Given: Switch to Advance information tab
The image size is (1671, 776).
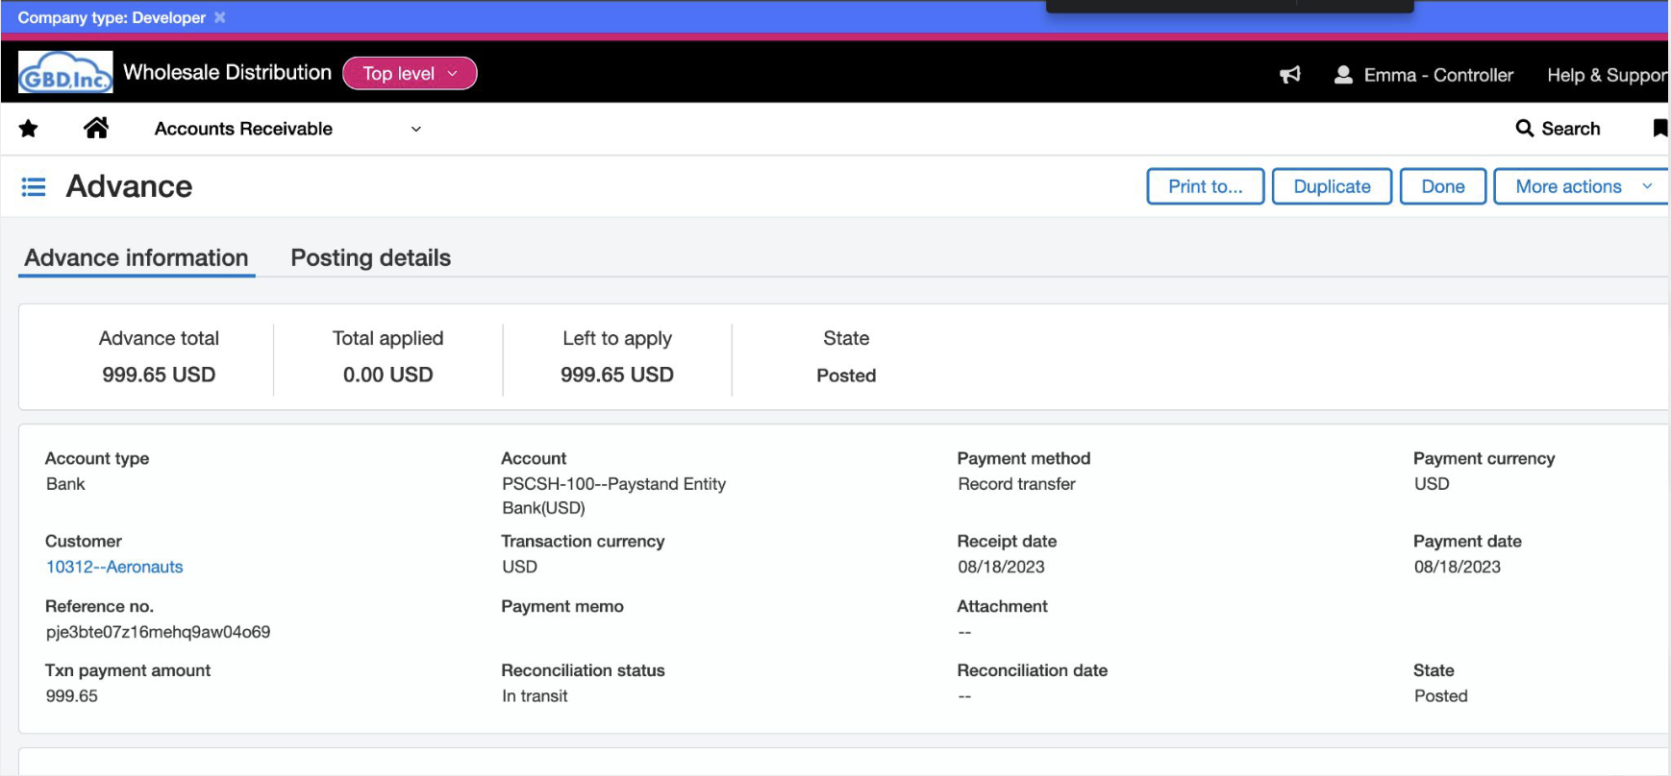Looking at the screenshot, I should [x=137, y=257].
